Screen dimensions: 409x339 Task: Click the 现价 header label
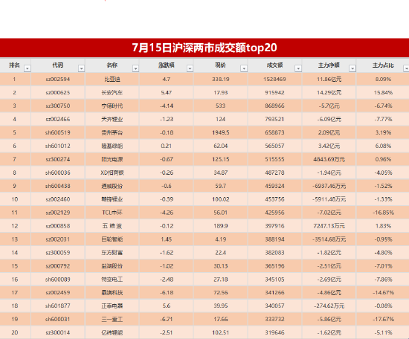coord(220,65)
